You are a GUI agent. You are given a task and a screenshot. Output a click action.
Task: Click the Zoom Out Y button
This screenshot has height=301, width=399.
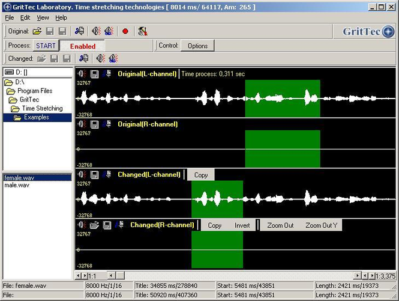click(x=321, y=225)
